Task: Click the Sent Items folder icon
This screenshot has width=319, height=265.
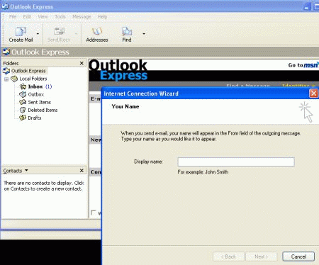Action: (23, 102)
